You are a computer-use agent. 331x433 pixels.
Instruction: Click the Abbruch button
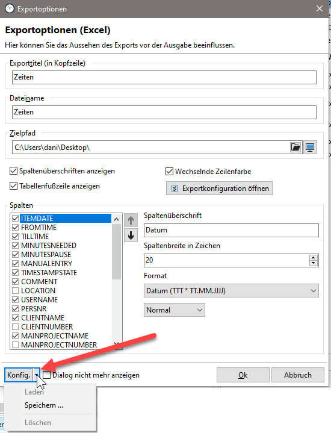[x=297, y=375]
